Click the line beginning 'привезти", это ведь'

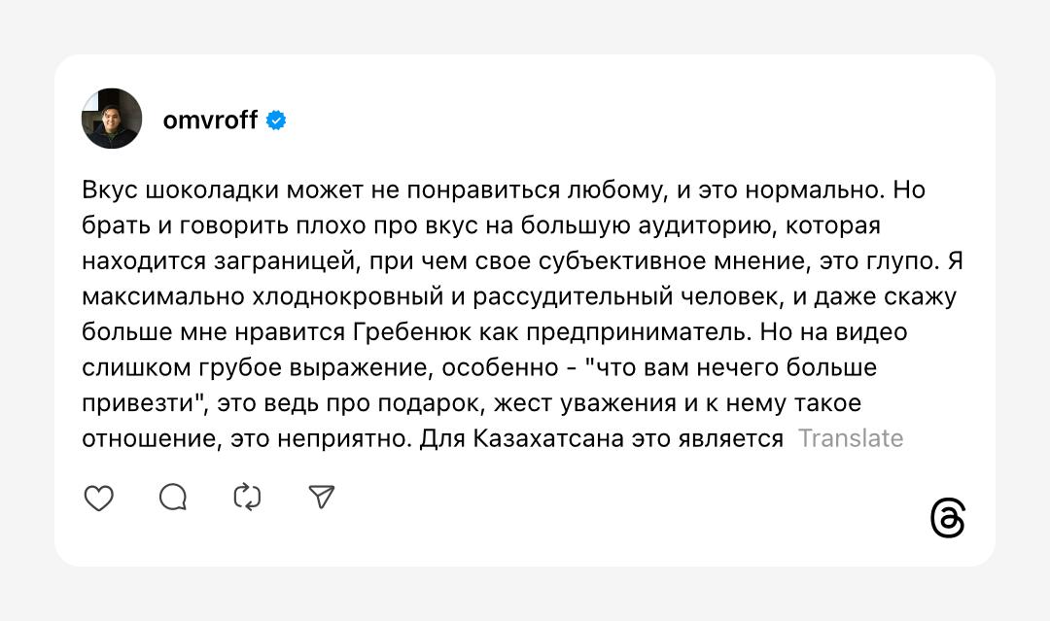tap(472, 403)
